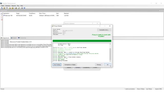This screenshot has height=92, width=164.
Task: Open the Вид menu
Action: point(18,6)
